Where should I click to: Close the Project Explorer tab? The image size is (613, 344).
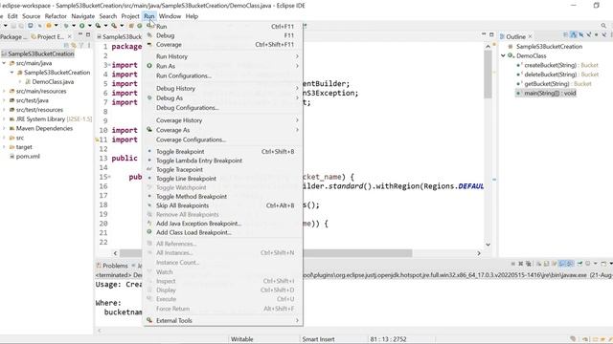click(70, 36)
